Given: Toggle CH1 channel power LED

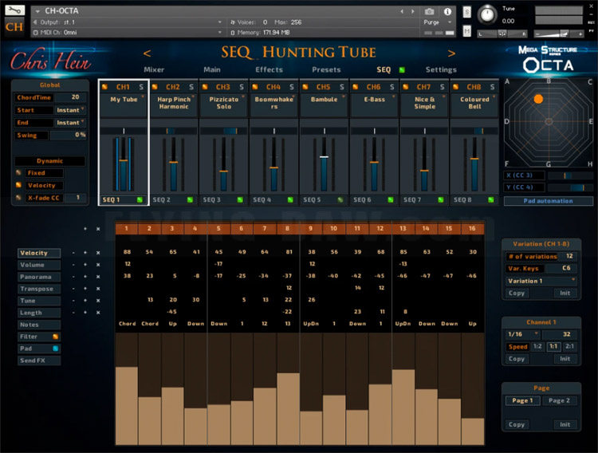Looking at the screenshot, I should coord(104,87).
